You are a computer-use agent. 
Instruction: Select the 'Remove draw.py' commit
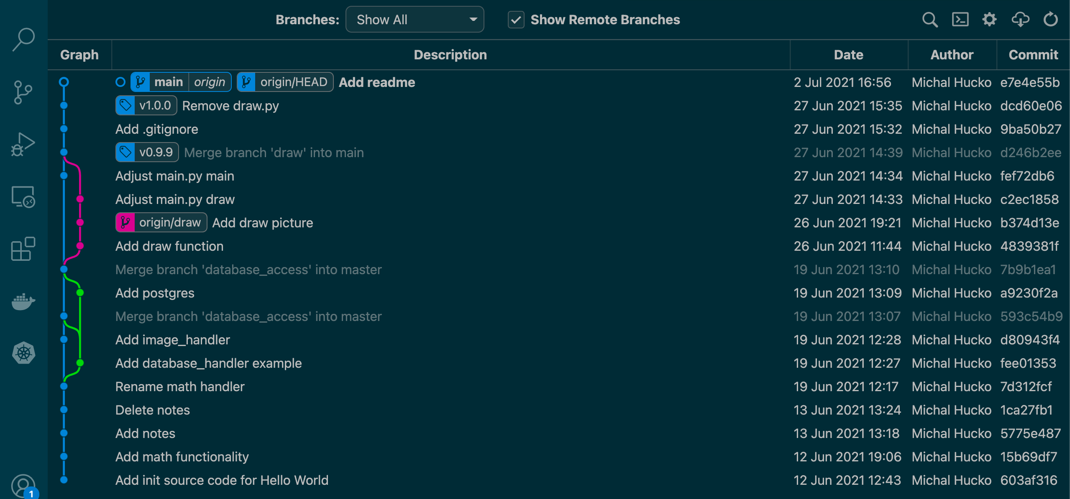pyautogui.click(x=230, y=106)
